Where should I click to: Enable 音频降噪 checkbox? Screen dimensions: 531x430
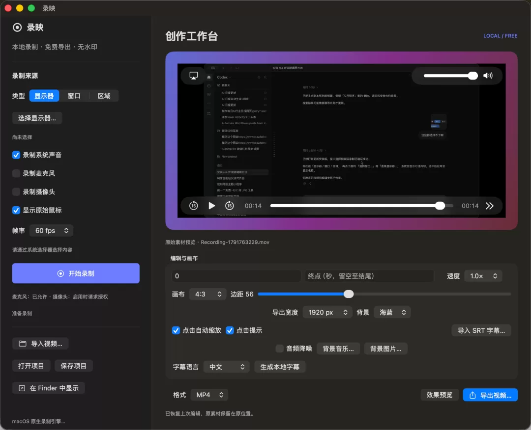(x=279, y=349)
